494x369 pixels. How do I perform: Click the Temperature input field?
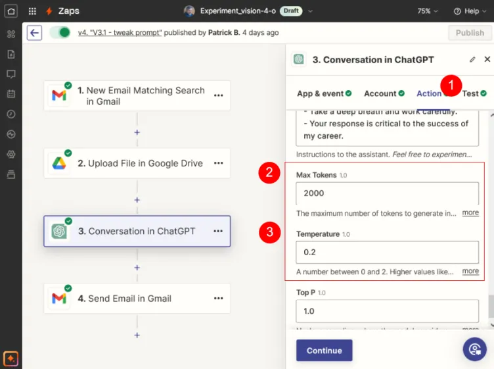click(387, 253)
